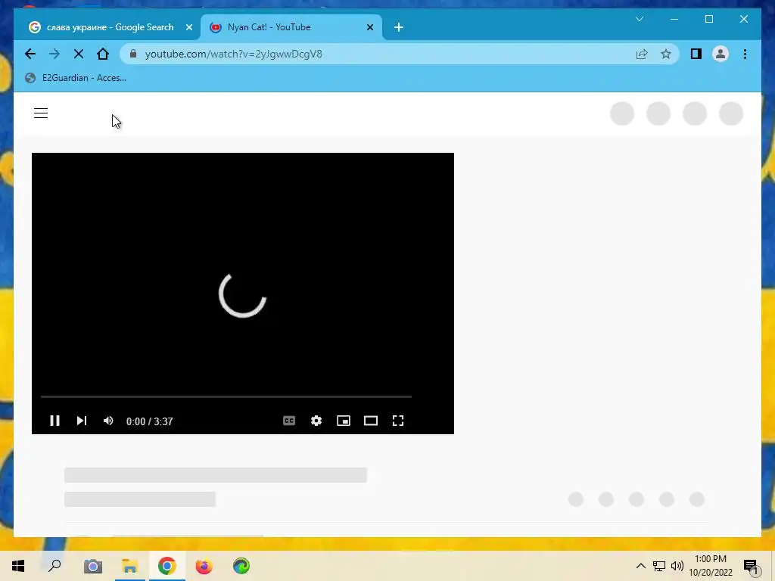The height and width of the screenshot is (581, 775).
Task: Open the YouTube hamburger guide menu
Action: click(41, 113)
